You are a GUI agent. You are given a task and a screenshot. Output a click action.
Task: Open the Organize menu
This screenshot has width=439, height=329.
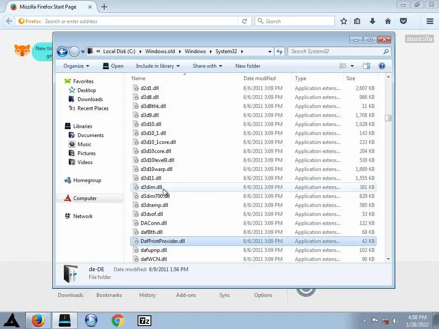tap(76, 66)
